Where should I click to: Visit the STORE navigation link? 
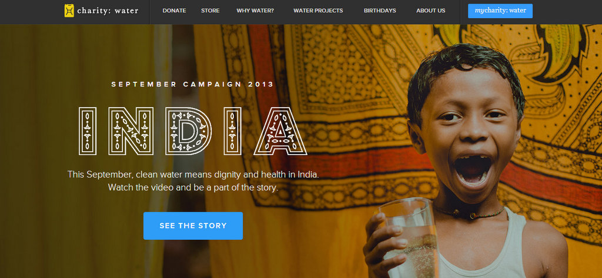point(210,11)
